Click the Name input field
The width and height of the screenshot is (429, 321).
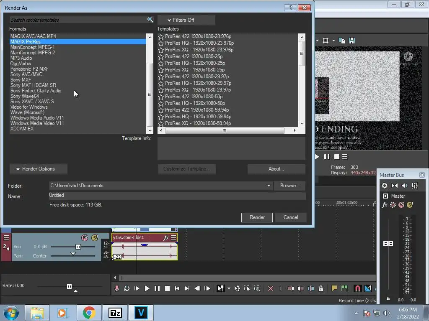pyautogui.click(x=177, y=196)
